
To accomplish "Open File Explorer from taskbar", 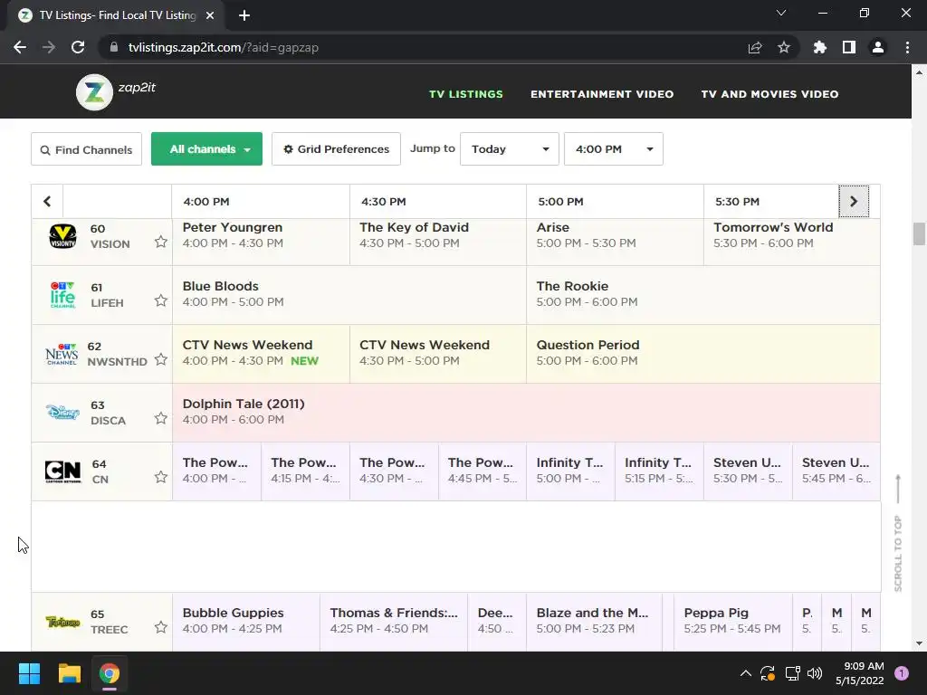I will click(69, 673).
